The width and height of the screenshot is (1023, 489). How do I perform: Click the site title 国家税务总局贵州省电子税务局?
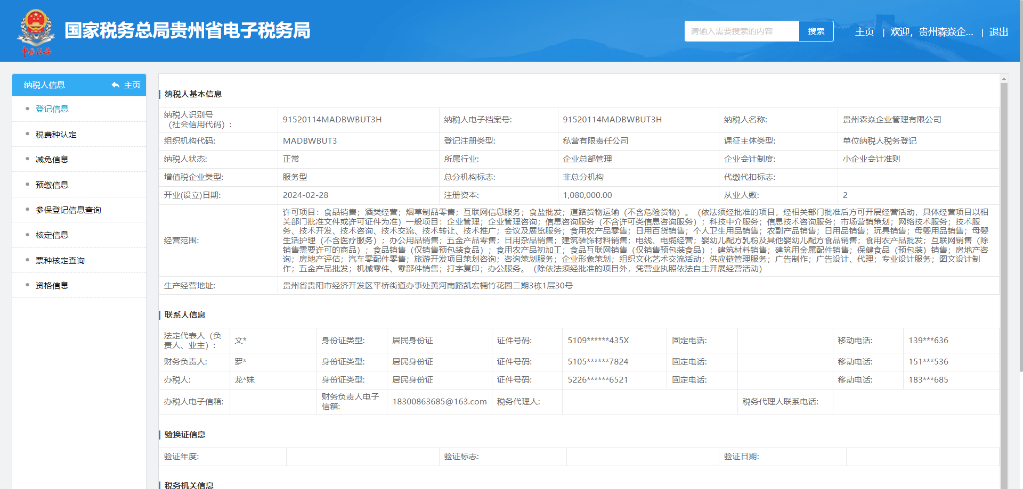pos(187,31)
